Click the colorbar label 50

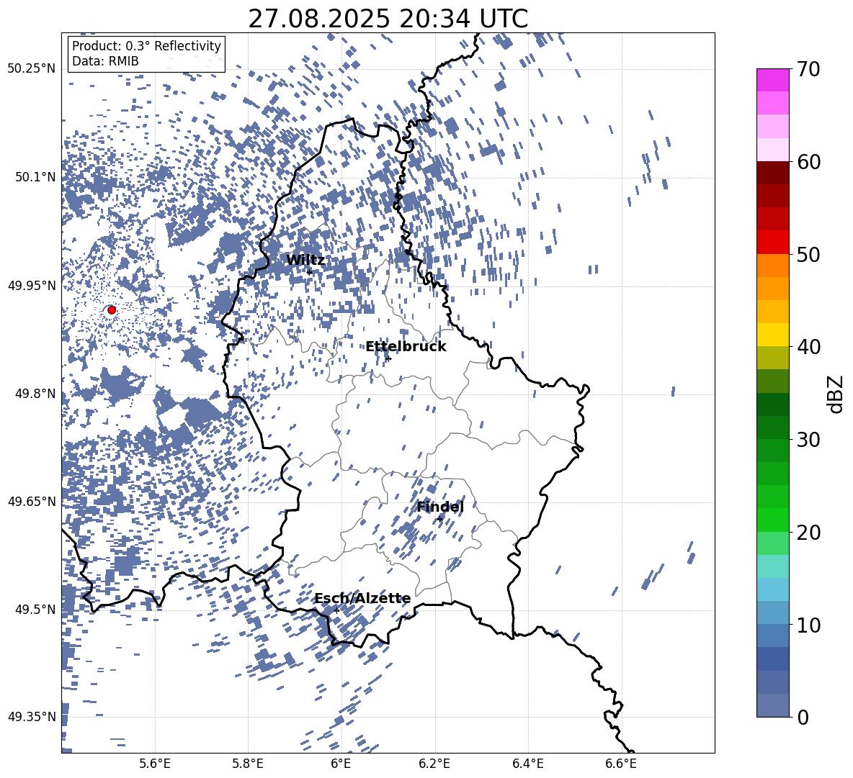808,254
